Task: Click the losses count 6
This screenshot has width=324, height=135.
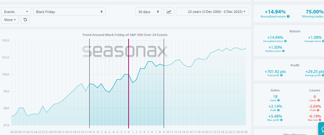Action: pyautogui.click(x=315, y=96)
